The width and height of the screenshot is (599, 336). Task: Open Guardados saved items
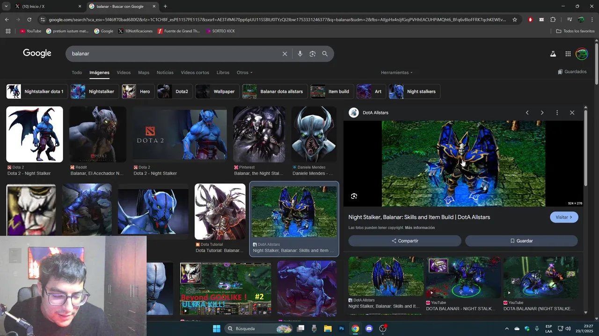(x=572, y=72)
